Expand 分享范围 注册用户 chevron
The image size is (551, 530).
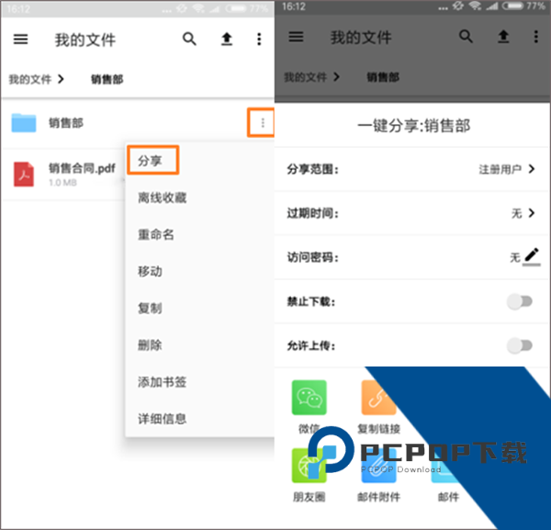pos(532,169)
